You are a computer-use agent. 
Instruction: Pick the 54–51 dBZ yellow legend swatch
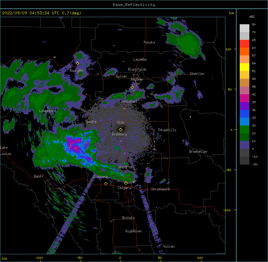[x=244, y=67]
